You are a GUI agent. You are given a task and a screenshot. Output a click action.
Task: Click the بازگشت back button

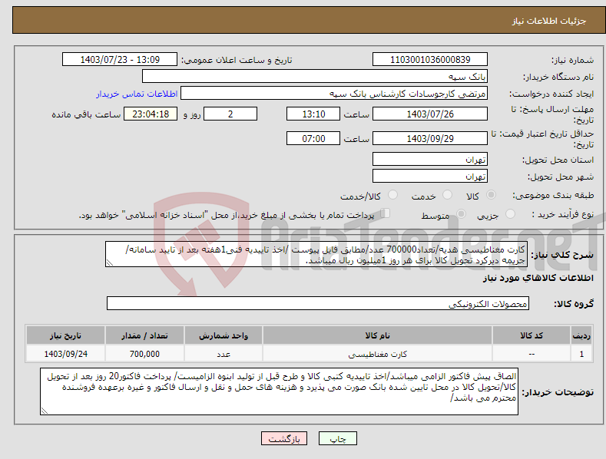click(x=284, y=438)
